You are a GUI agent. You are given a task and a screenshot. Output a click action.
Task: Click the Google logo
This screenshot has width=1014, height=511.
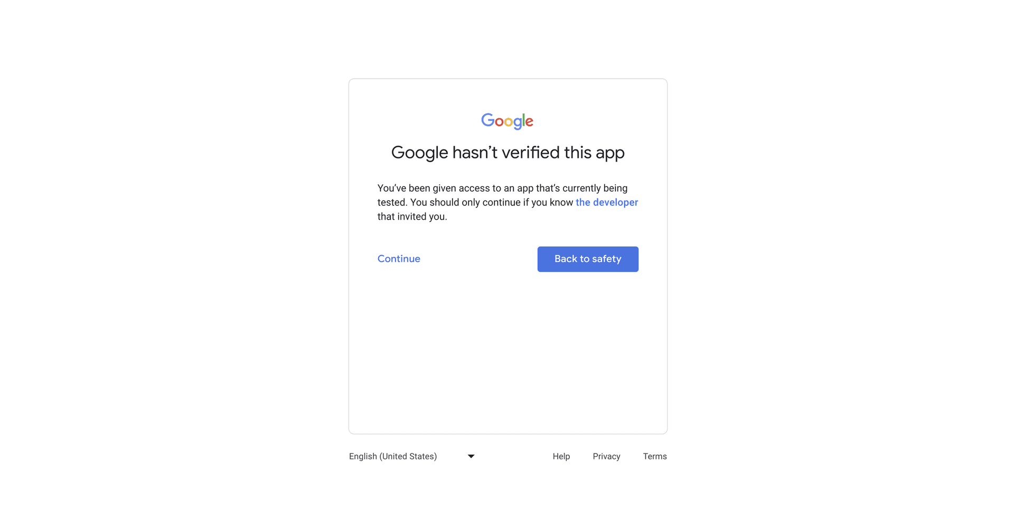(x=507, y=121)
